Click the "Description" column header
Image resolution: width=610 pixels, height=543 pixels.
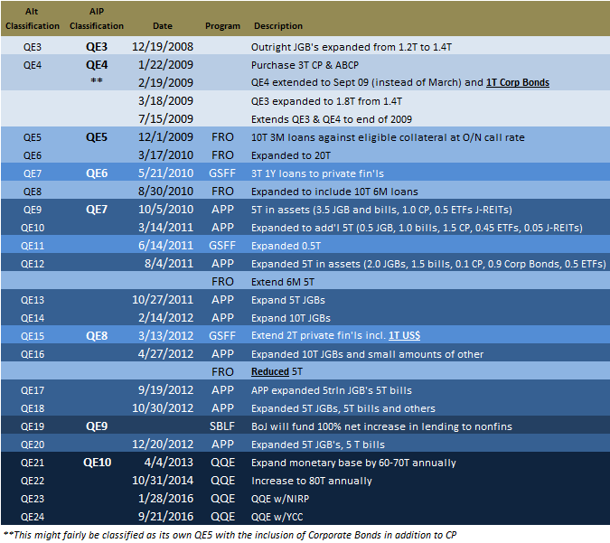point(278,26)
